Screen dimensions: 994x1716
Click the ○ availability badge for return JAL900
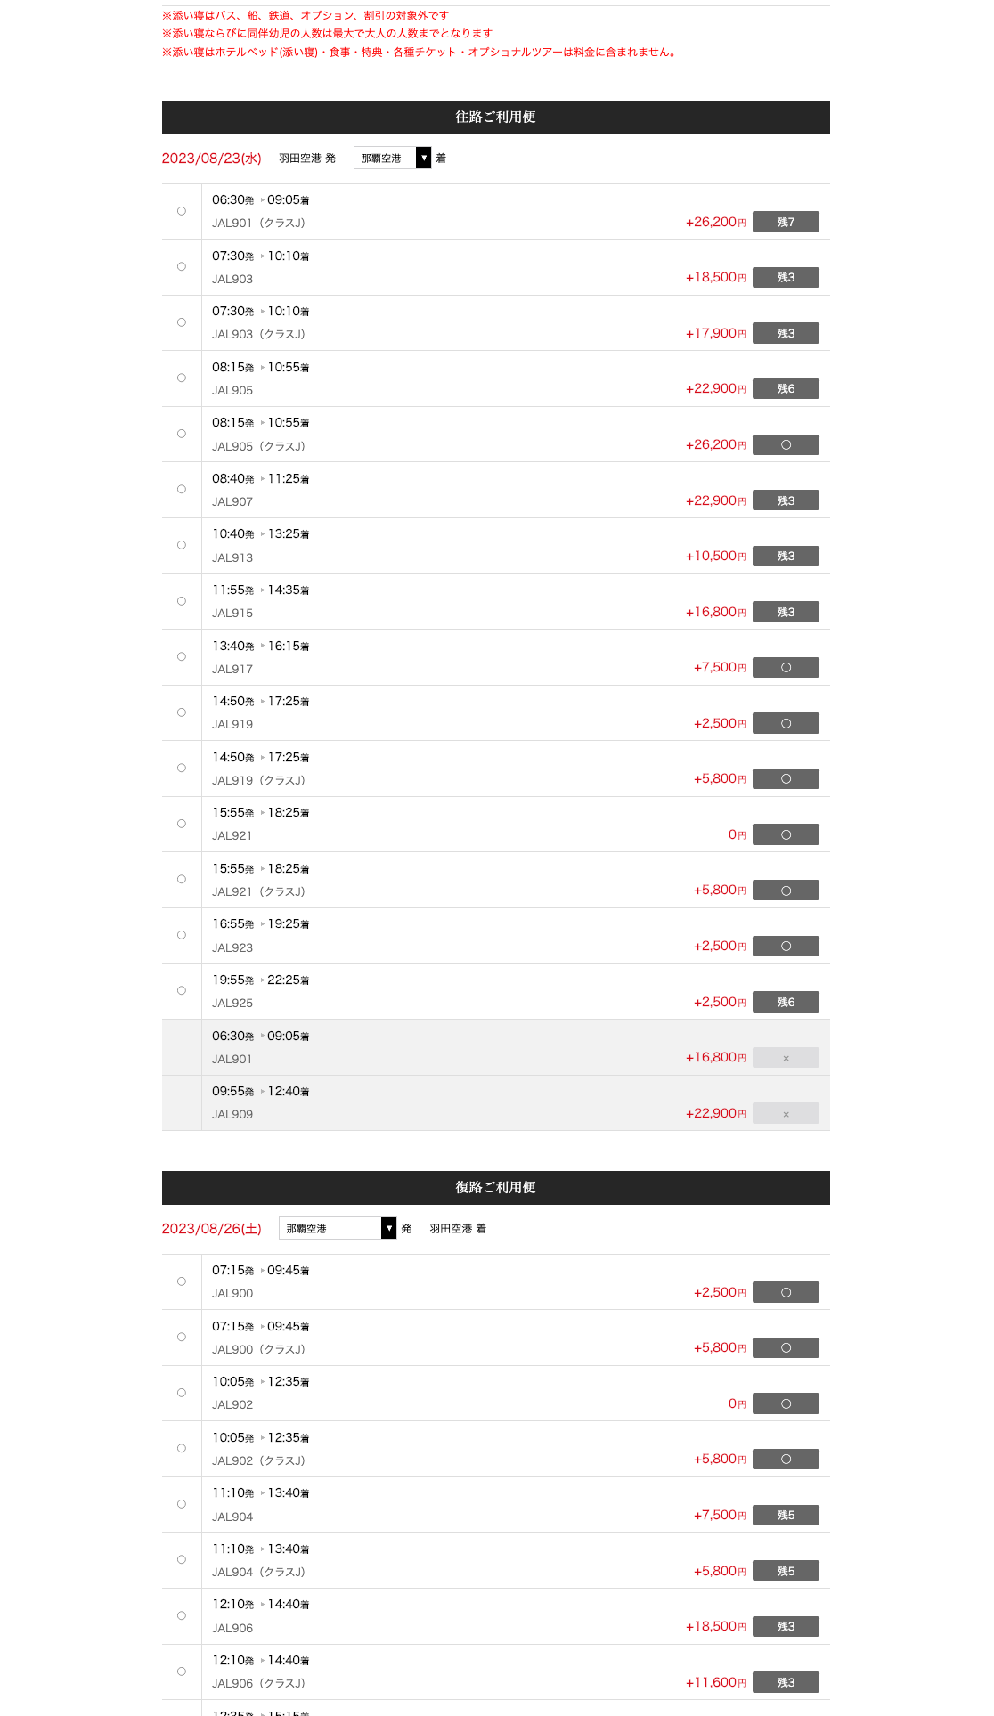pyautogui.click(x=786, y=1292)
